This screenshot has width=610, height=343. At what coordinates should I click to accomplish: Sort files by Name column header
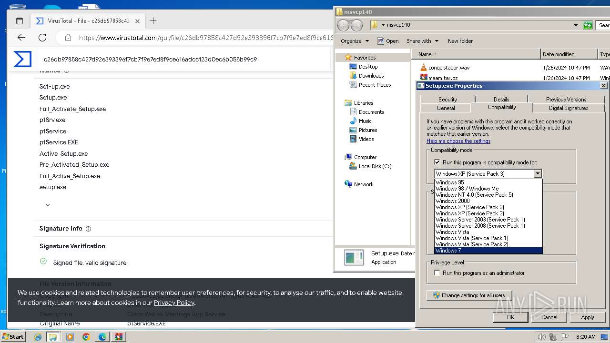tap(476, 54)
